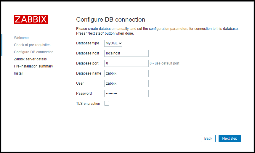Click the Configure DB connection heading

click(x=110, y=20)
